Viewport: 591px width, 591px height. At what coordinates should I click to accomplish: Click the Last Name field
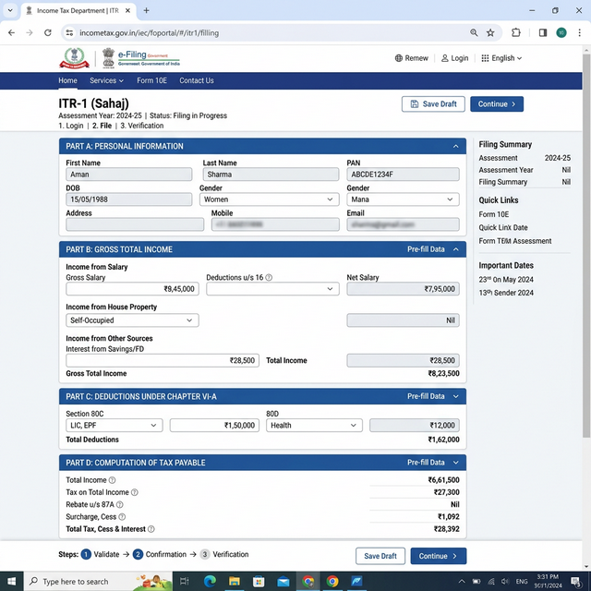coord(271,175)
